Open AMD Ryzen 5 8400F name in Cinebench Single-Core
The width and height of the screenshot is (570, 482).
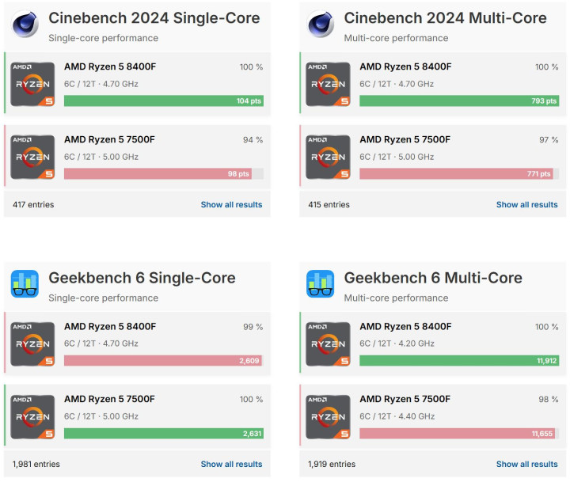coord(110,67)
